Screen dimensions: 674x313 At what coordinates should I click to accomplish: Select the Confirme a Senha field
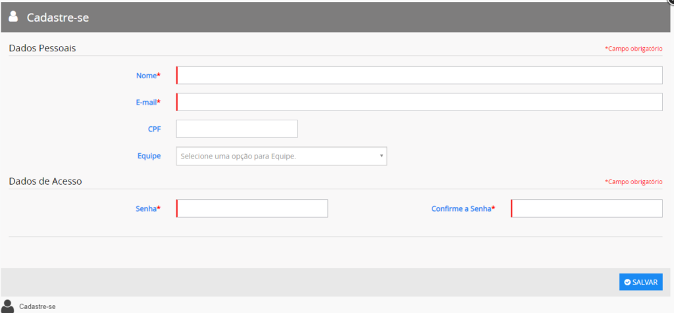[586, 208]
